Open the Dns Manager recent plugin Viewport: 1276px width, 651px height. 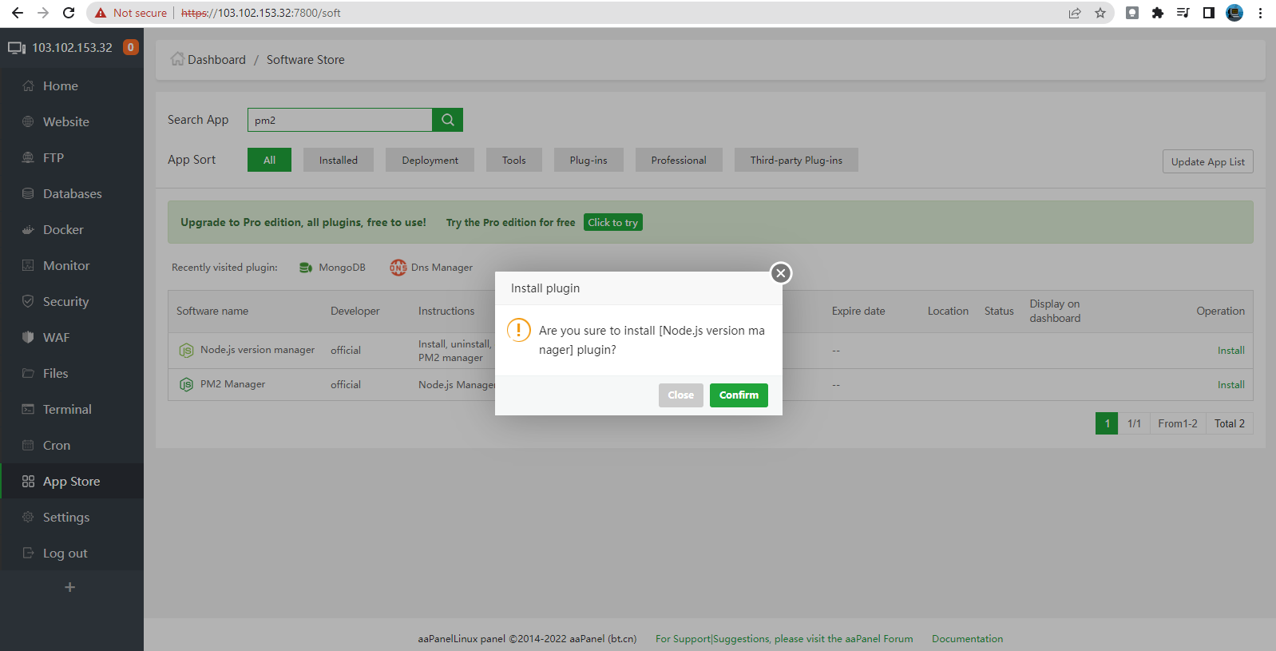(x=431, y=268)
